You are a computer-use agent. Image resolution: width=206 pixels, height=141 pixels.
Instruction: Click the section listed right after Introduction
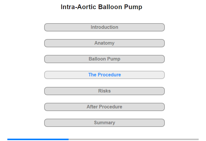tap(104, 43)
